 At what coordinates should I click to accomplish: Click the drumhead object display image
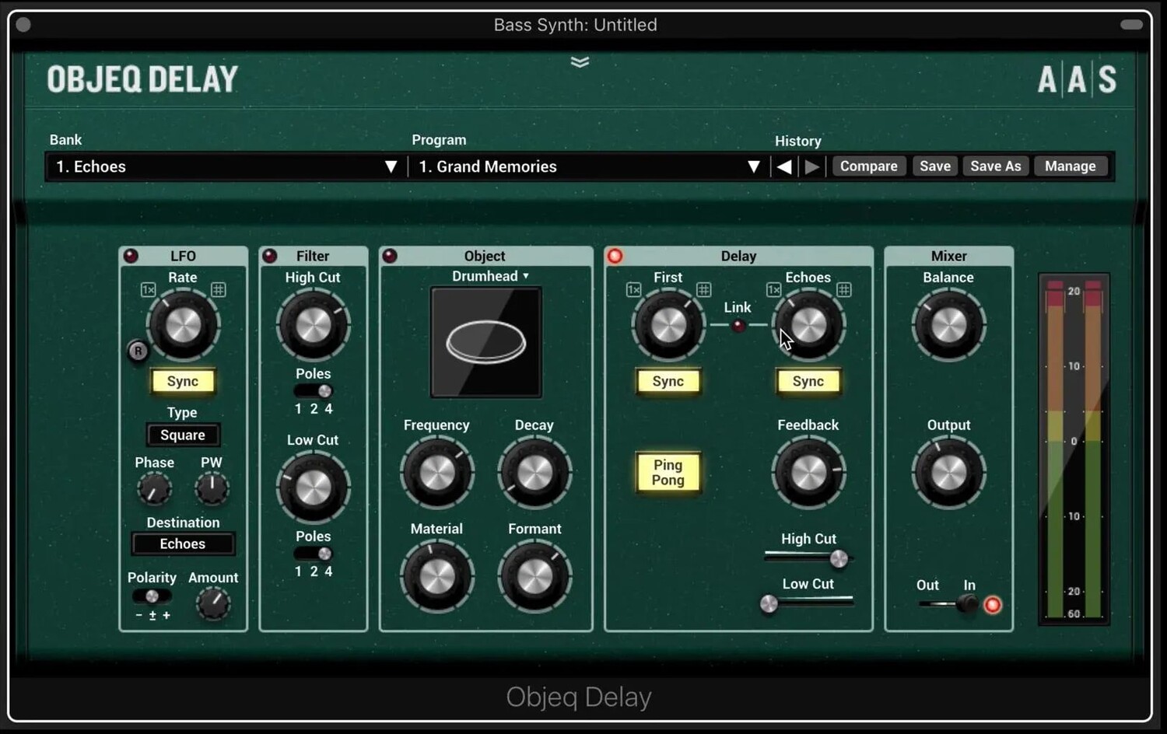[486, 342]
